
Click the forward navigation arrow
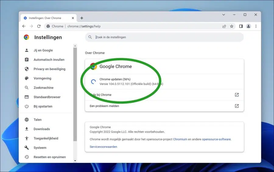(x=31, y=26)
